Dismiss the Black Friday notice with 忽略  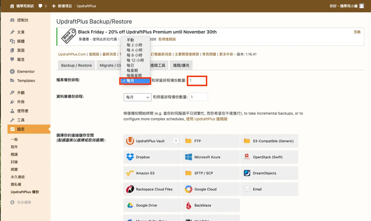tap(357, 32)
